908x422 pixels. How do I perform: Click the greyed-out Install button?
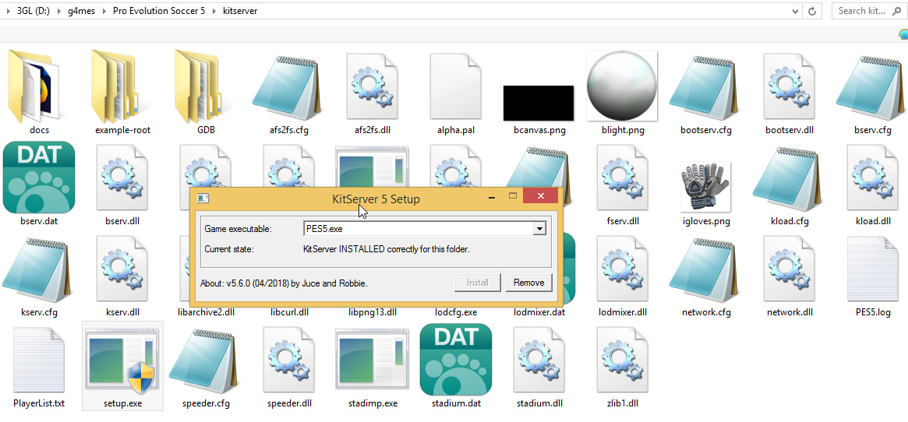pyautogui.click(x=478, y=283)
